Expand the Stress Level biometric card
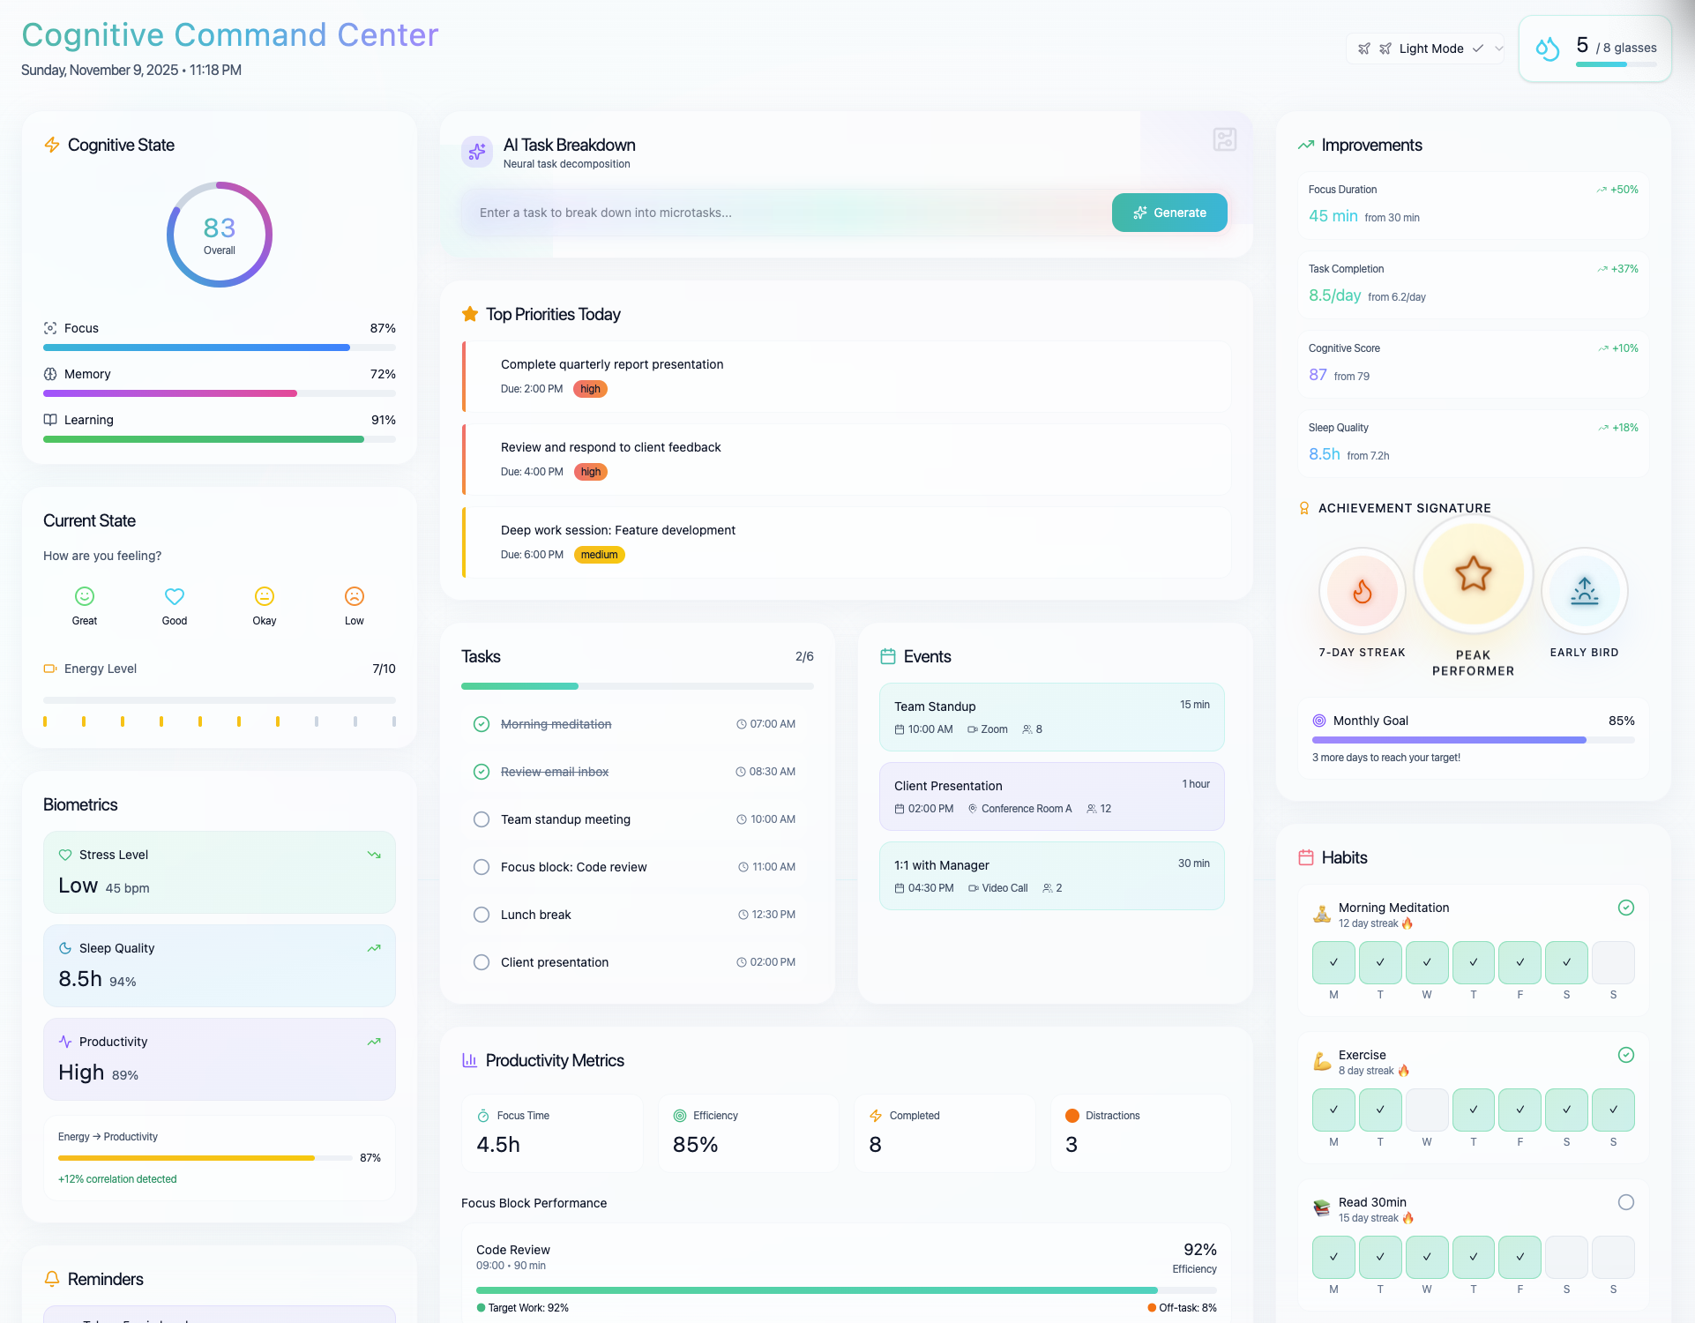This screenshot has width=1695, height=1323. 219,871
